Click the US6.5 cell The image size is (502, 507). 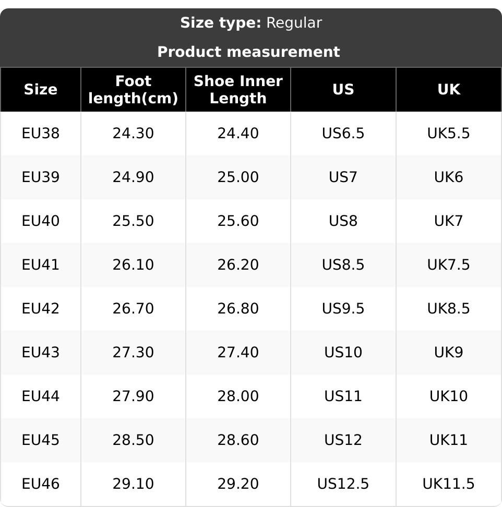343,134
